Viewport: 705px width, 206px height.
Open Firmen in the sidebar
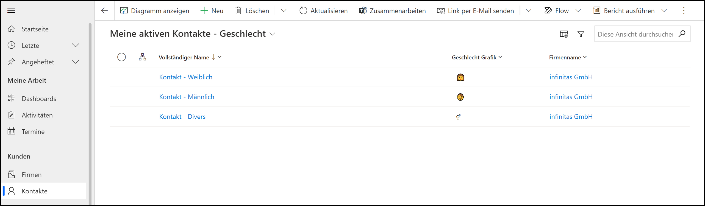pyautogui.click(x=32, y=175)
